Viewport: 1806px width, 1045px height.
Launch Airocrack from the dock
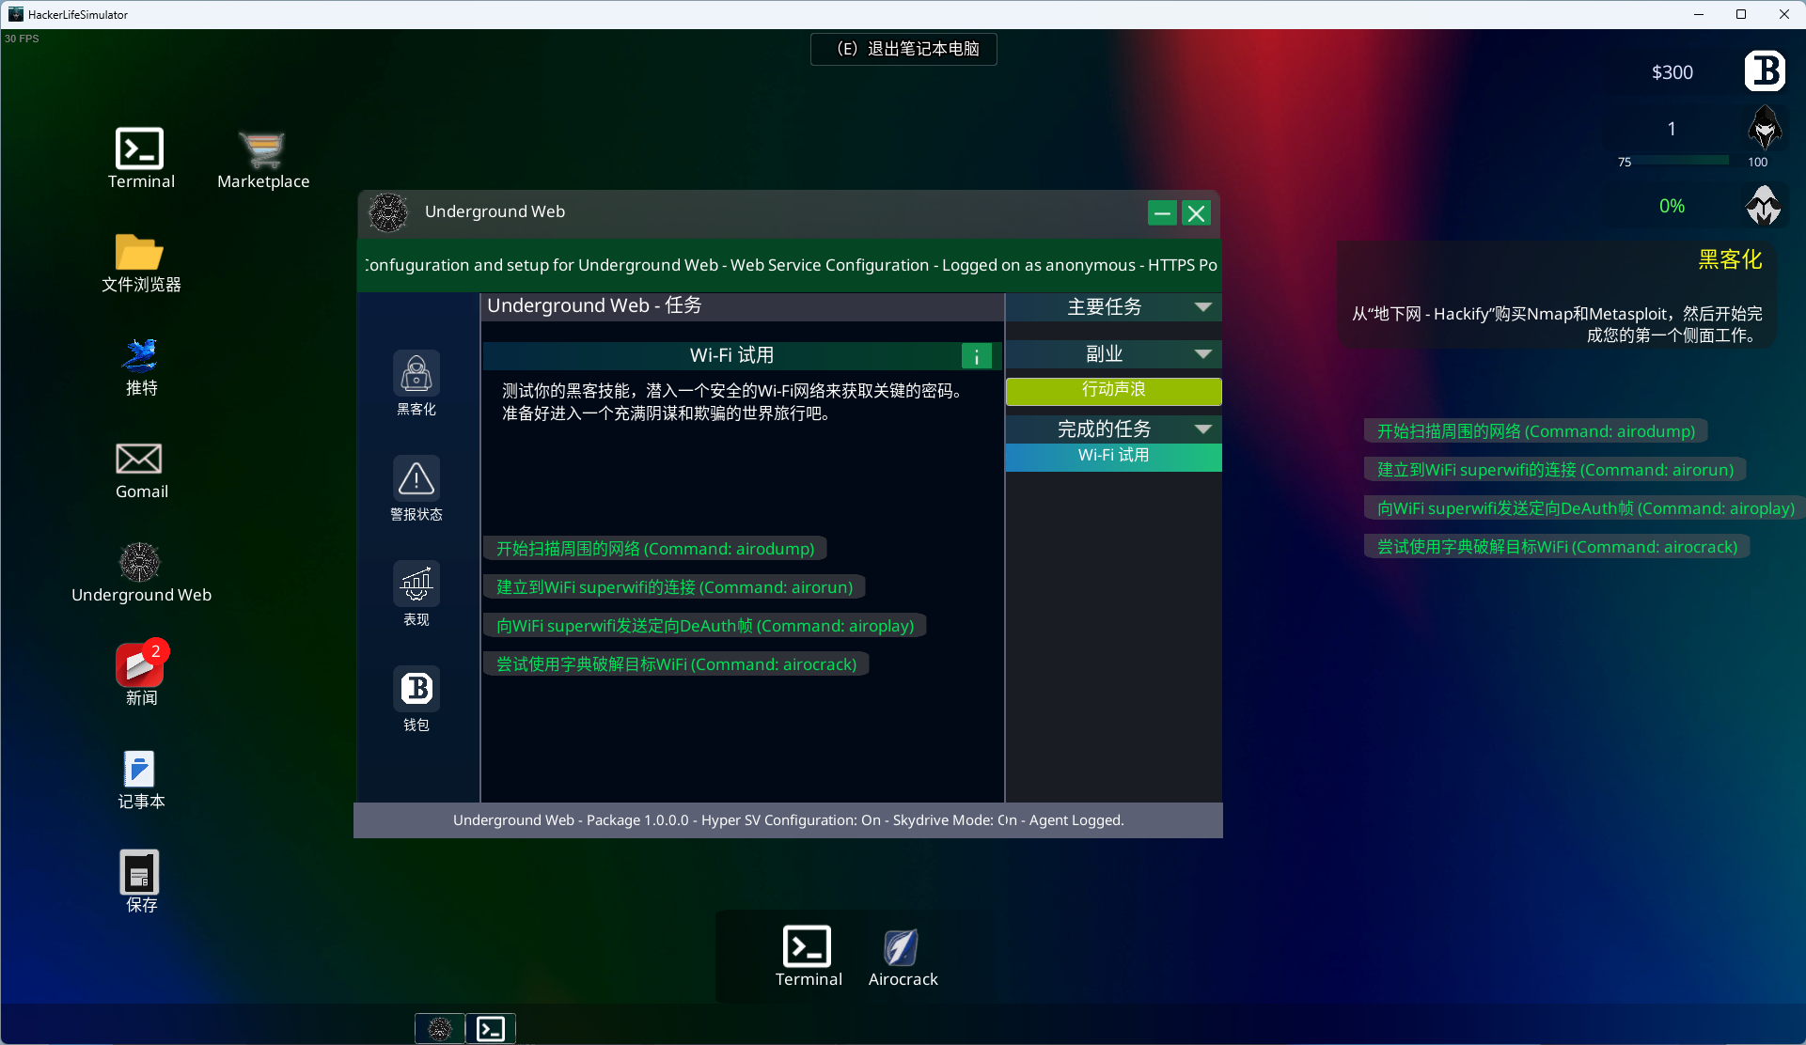pos(902,948)
